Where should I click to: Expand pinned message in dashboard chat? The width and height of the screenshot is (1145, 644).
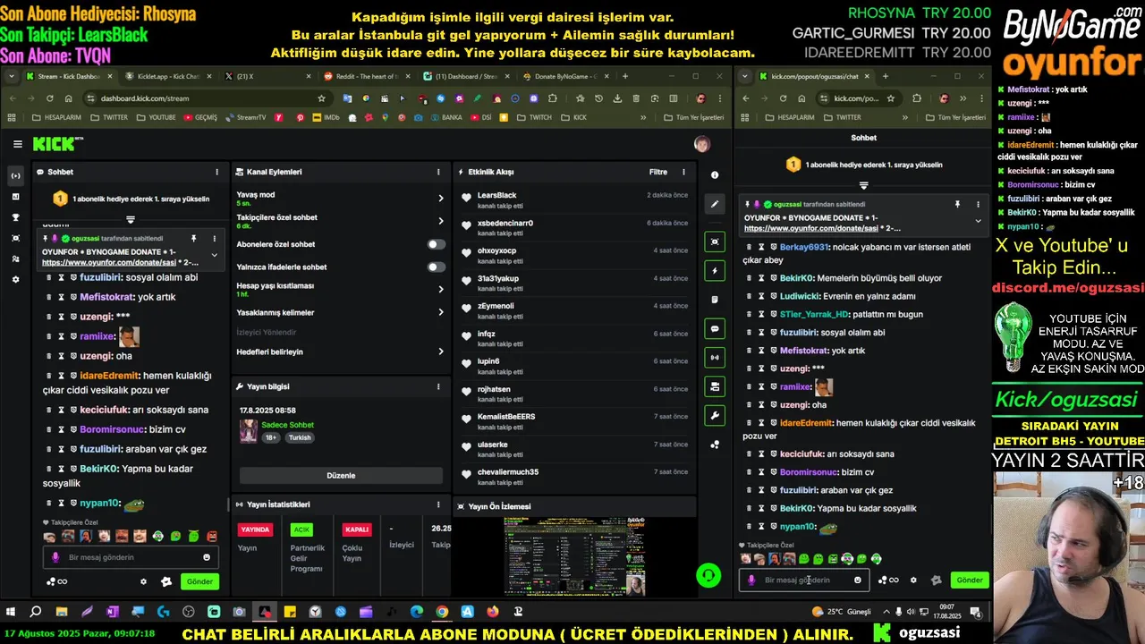click(214, 255)
